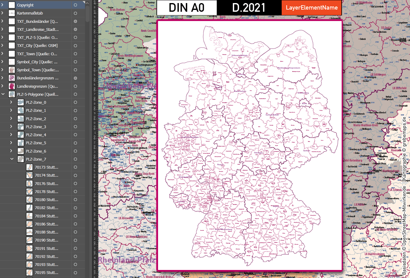Toggle the circle indicator beside TXT_City layer
410x278 pixels.
75,45
